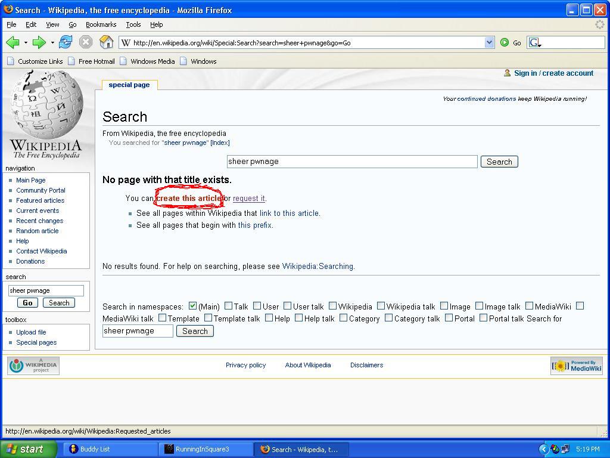This screenshot has width=610, height=458.
Task: Click the sidebar search input box
Action: point(46,290)
